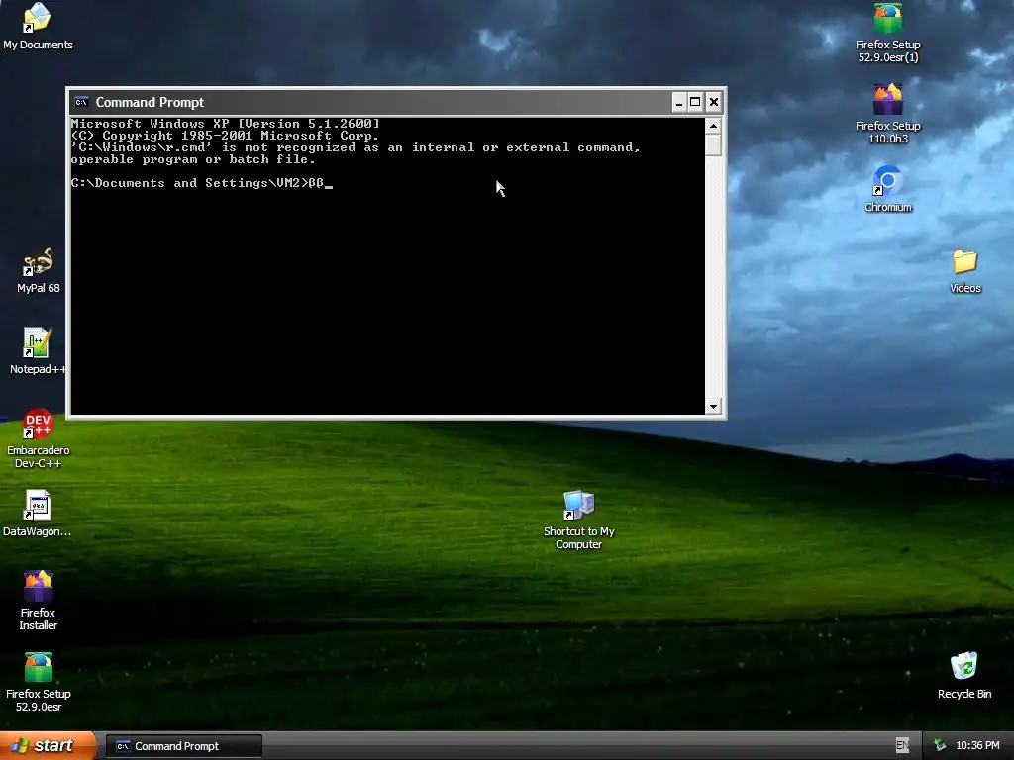Click the console scrollbar thumb

(x=713, y=144)
